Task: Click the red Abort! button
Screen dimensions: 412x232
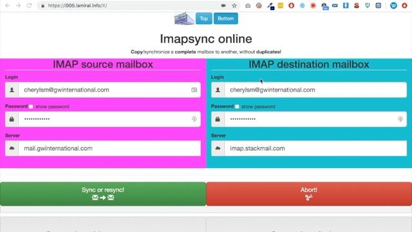Action: click(x=309, y=194)
